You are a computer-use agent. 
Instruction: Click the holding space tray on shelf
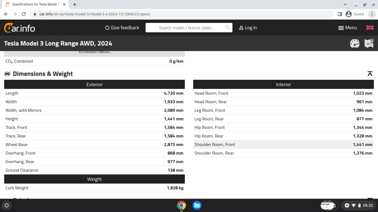tap(329, 205)
